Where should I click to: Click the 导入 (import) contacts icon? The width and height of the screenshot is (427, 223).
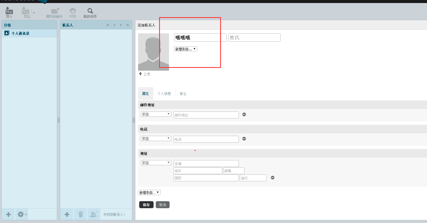click(x=9, y=12)
